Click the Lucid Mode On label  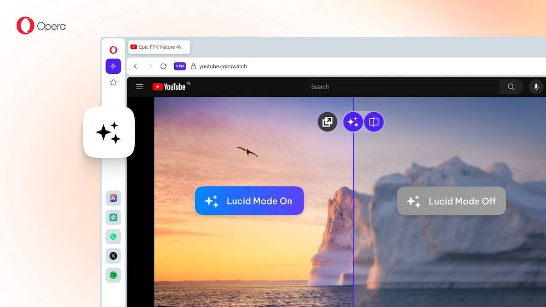(249, 201)
